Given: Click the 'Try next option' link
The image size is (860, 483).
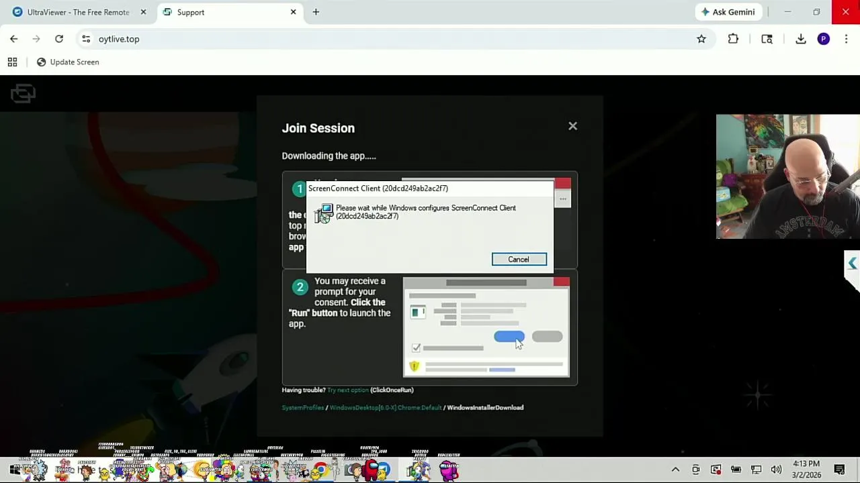Looking at the screenshot, I should coord(348,390).
